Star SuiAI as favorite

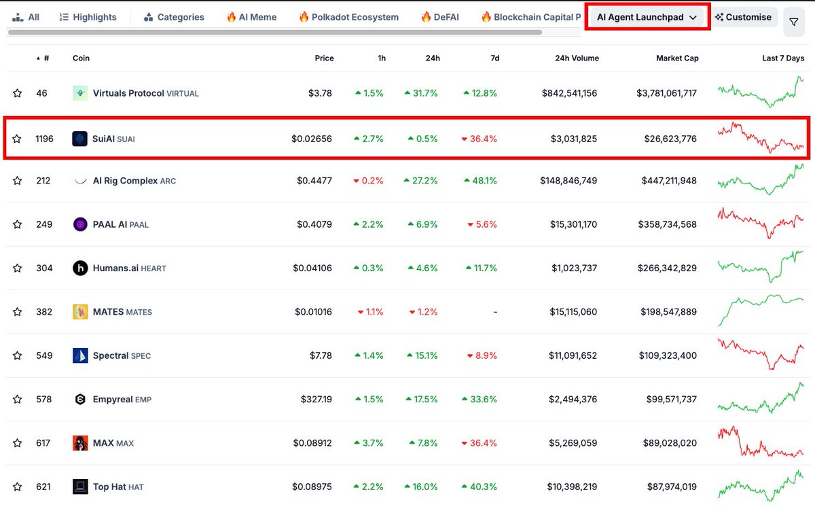point(17,139)
